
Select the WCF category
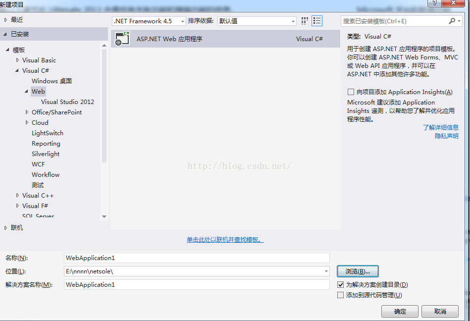click(38, 164)
